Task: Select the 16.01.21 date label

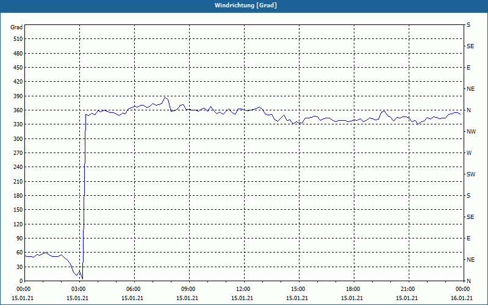Action: coord(462,298)
